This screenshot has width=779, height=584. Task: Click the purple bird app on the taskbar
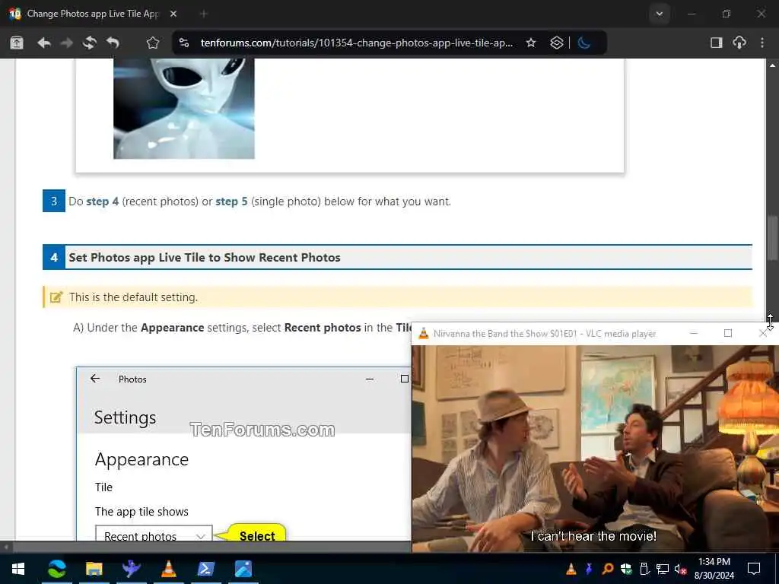[131, 569]
